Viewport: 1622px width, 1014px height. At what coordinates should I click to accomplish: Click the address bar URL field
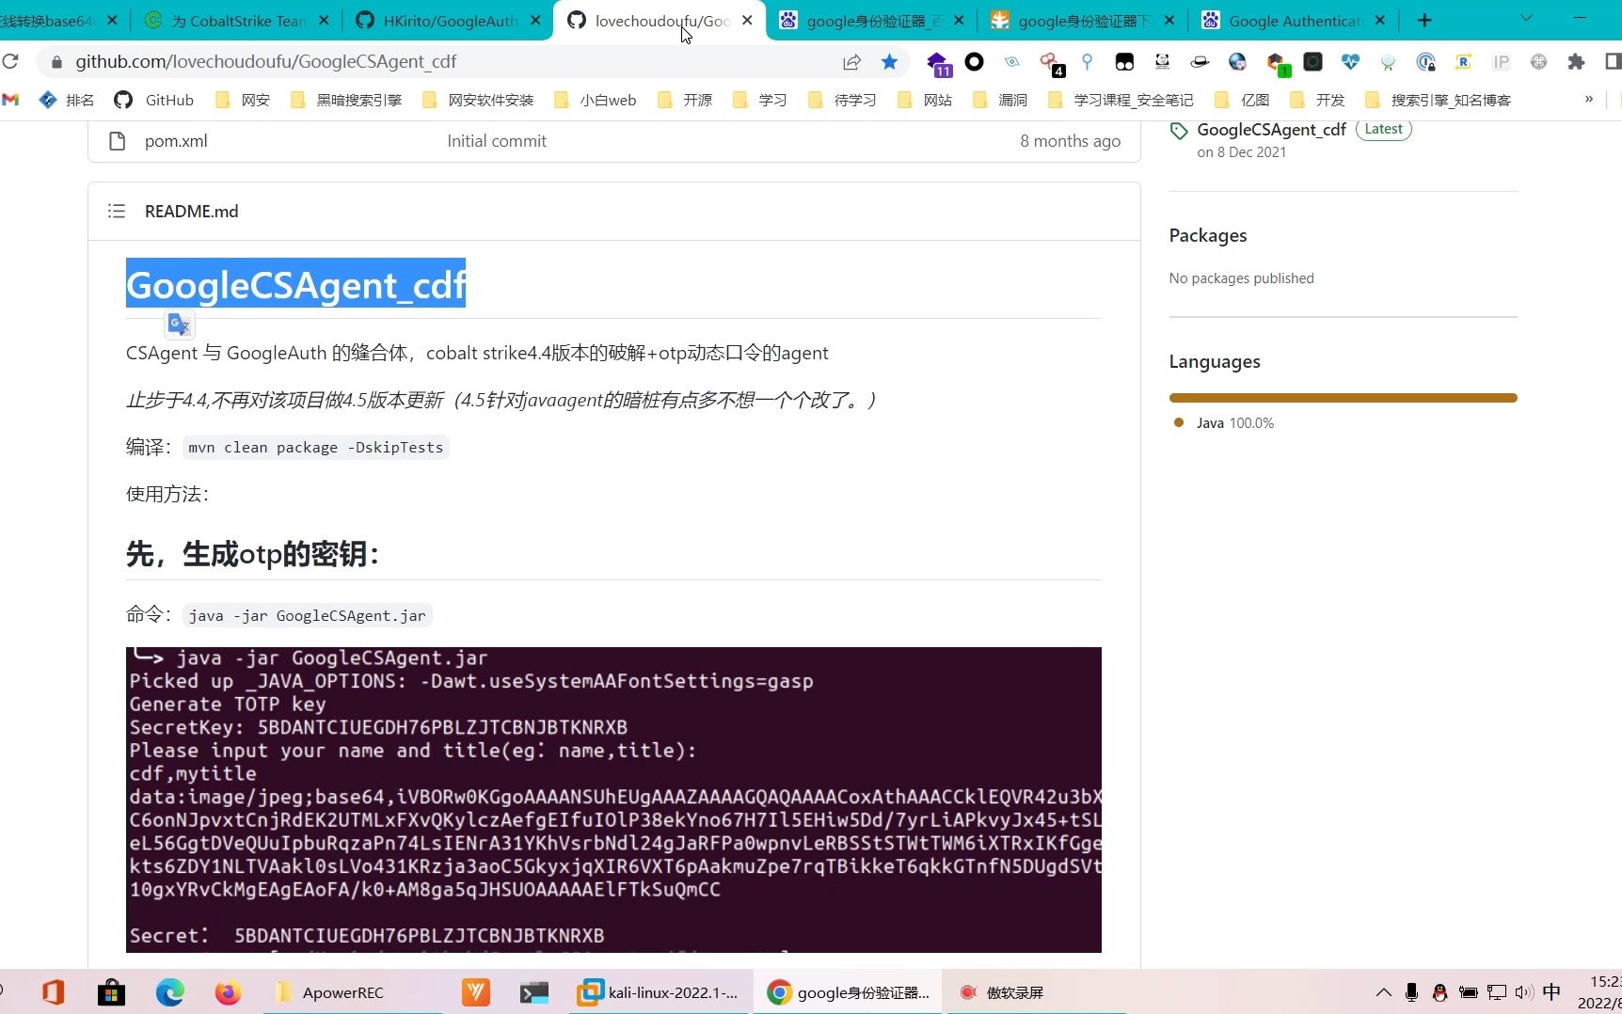[x=452, y=62]
